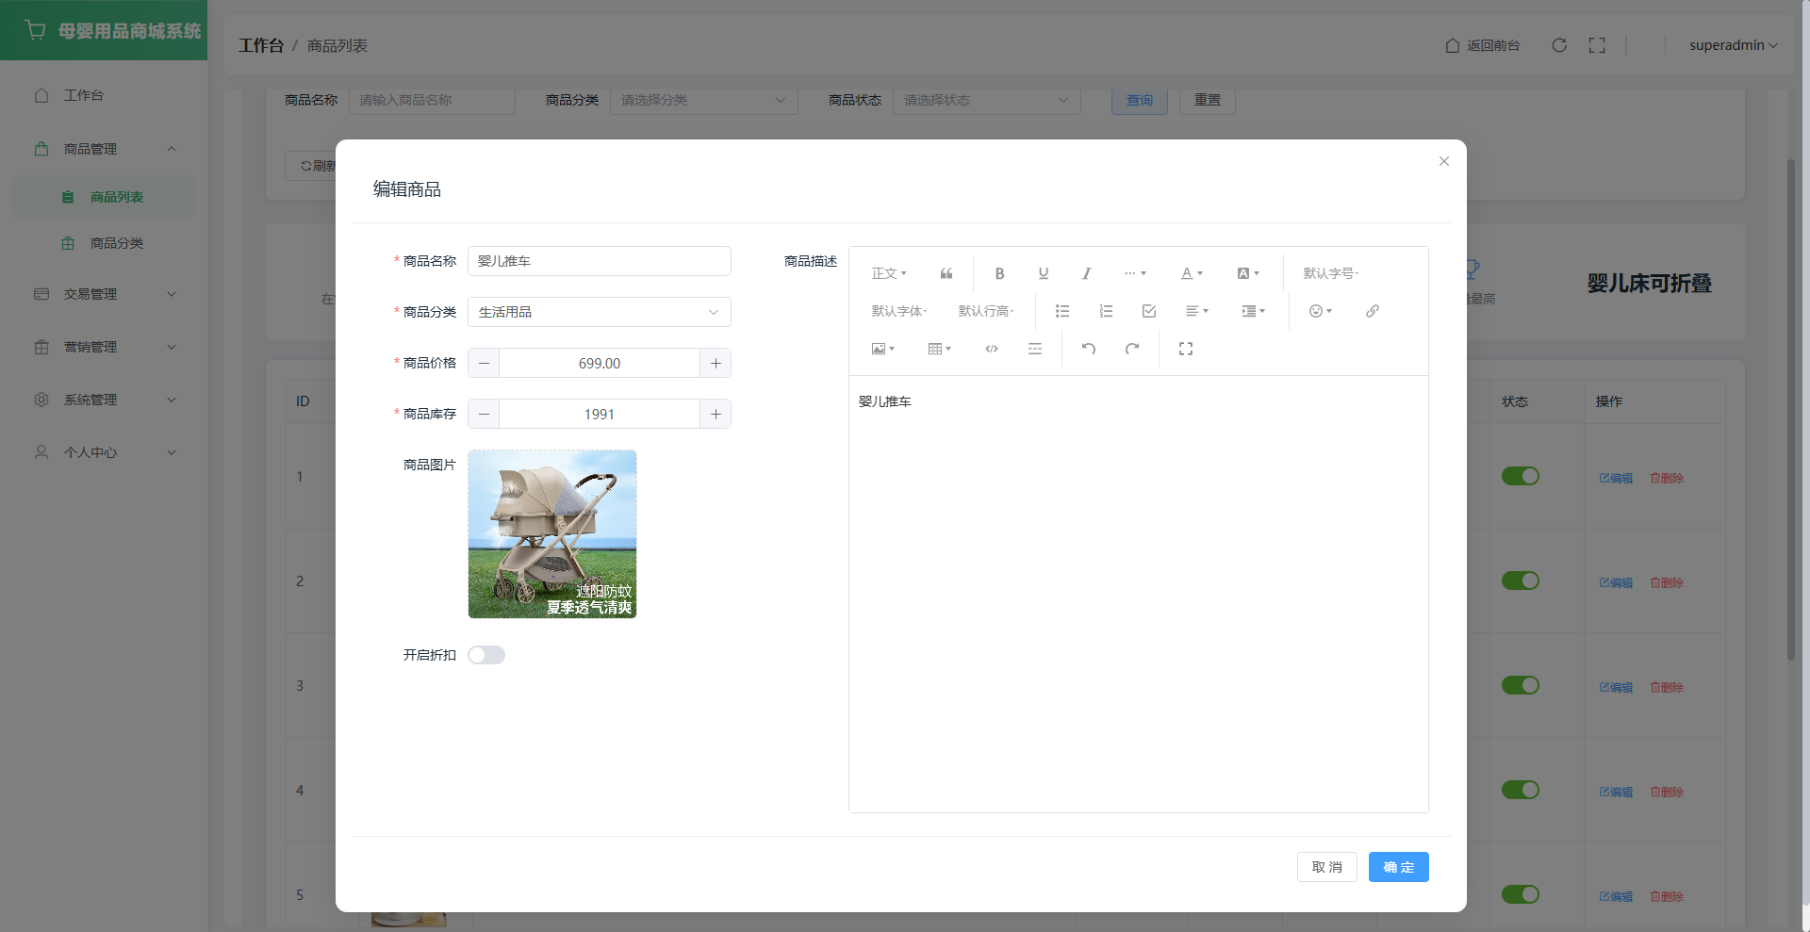Open the text color picker
Image resolution: width=1810 pixels, height=932 pixels.
click(1192, 273)
